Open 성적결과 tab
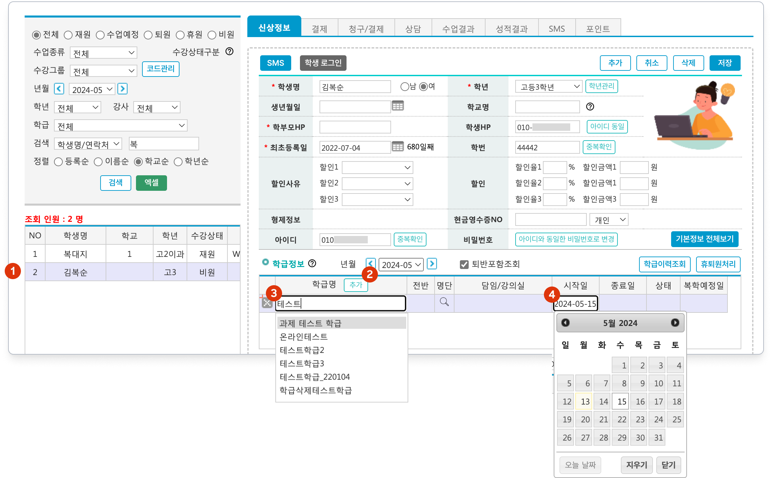 tap(512, 29)
